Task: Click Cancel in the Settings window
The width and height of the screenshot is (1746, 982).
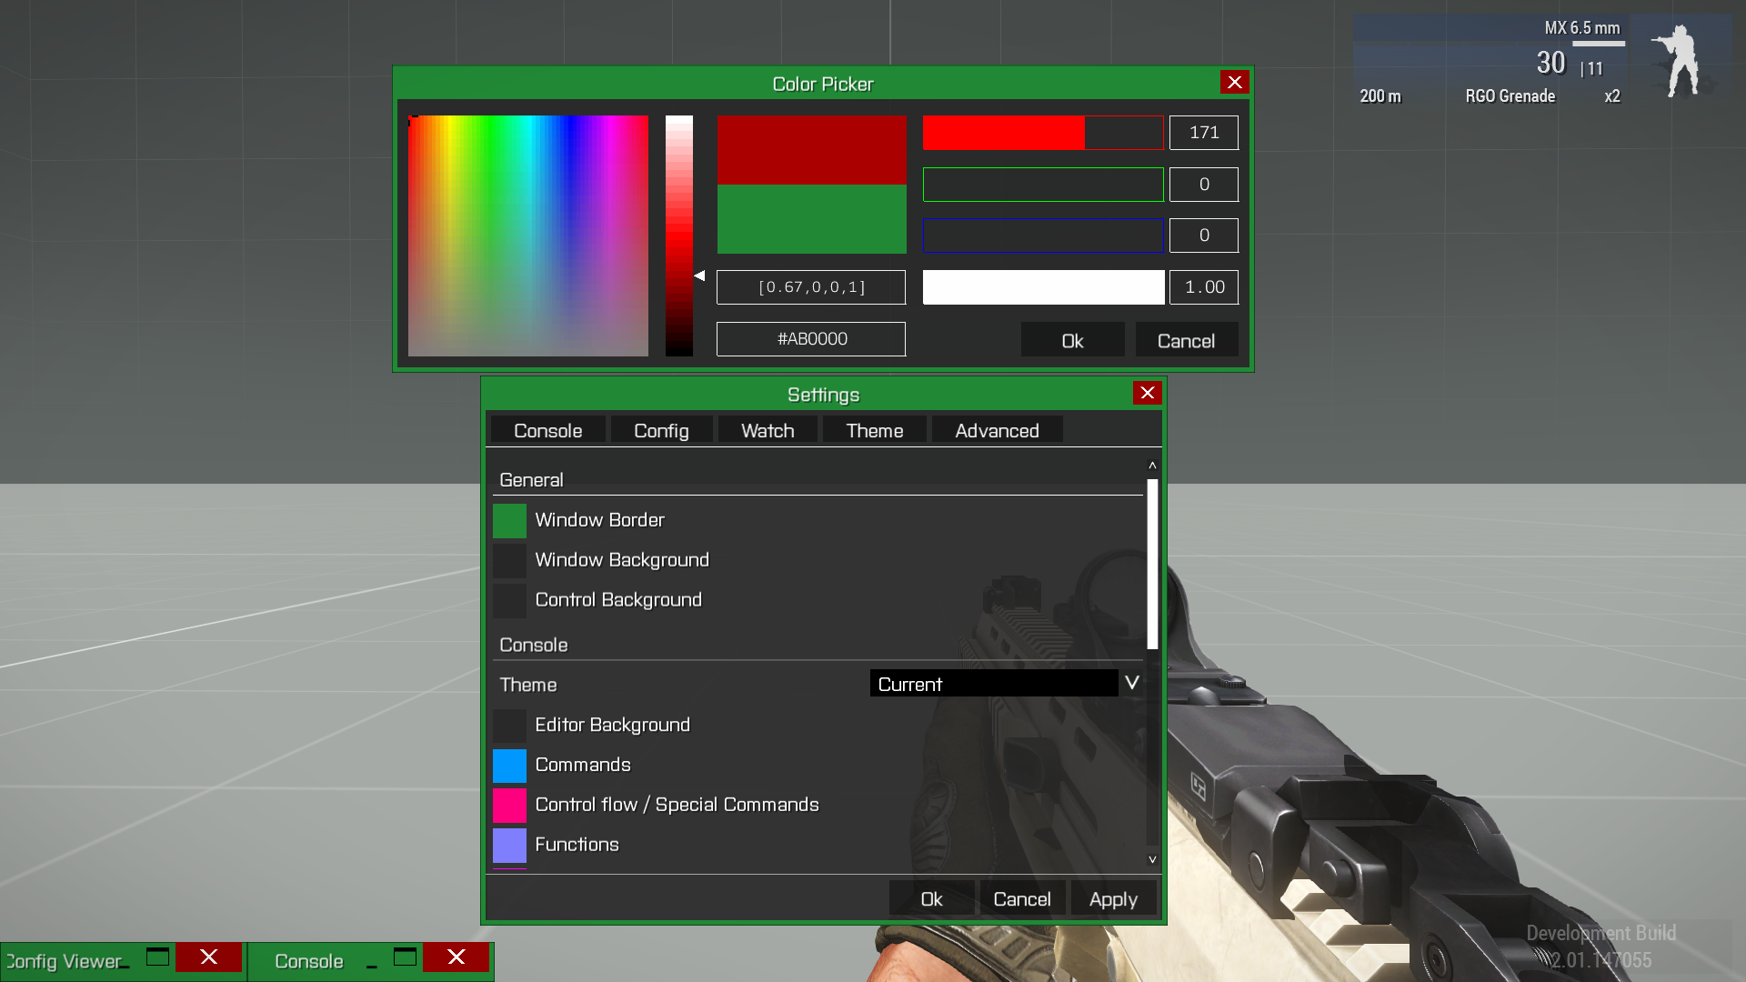Action: point(1022,898)
